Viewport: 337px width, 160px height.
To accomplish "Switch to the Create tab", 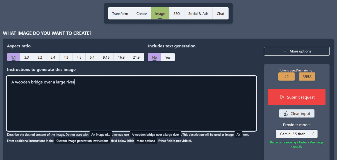I will pos(142,13).
